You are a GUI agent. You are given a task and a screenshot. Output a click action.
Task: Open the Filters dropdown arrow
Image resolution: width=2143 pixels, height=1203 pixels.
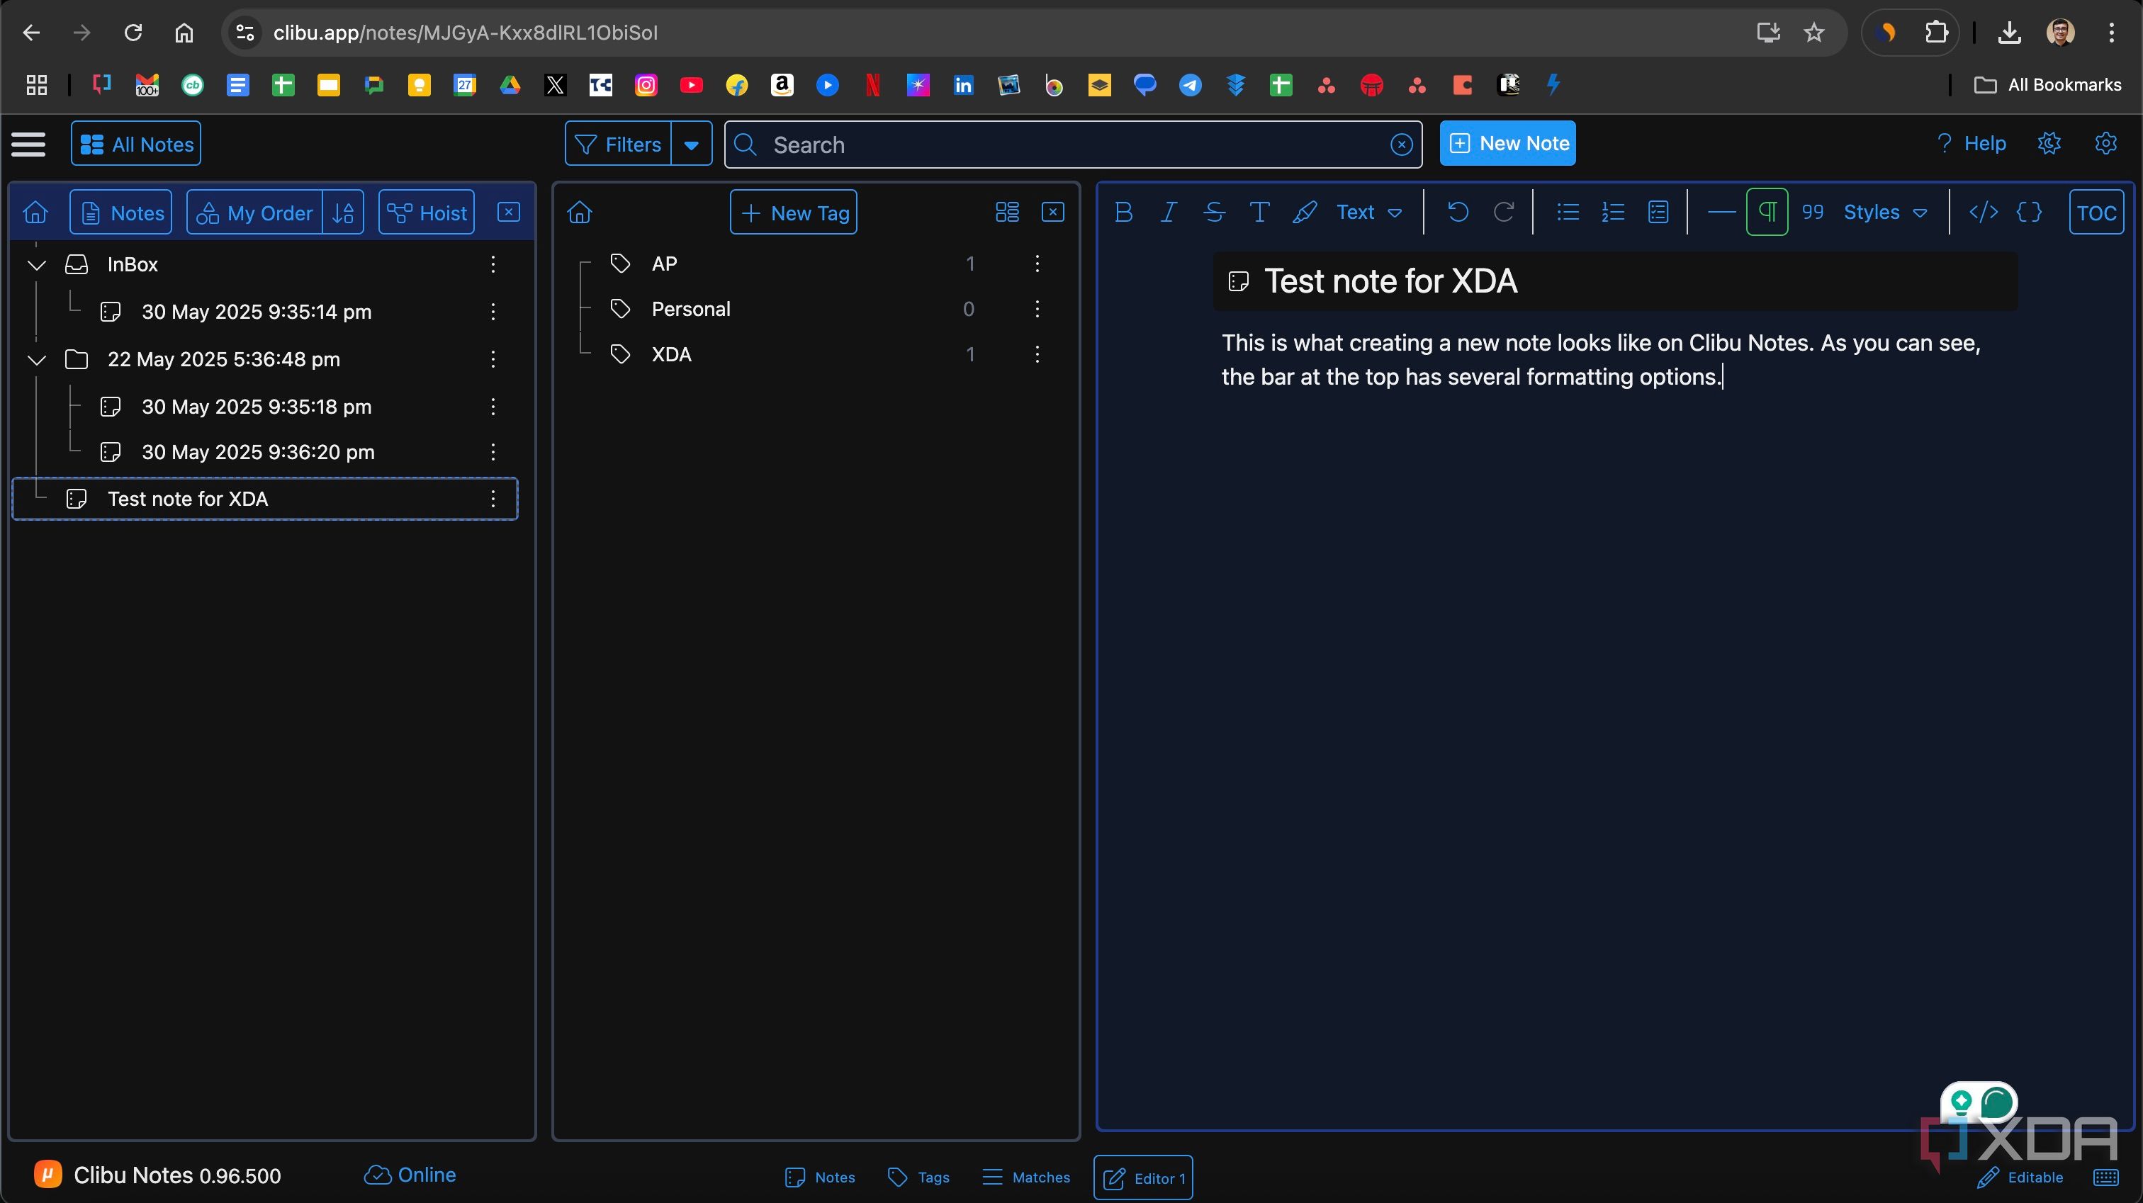(x=692, y=145)
